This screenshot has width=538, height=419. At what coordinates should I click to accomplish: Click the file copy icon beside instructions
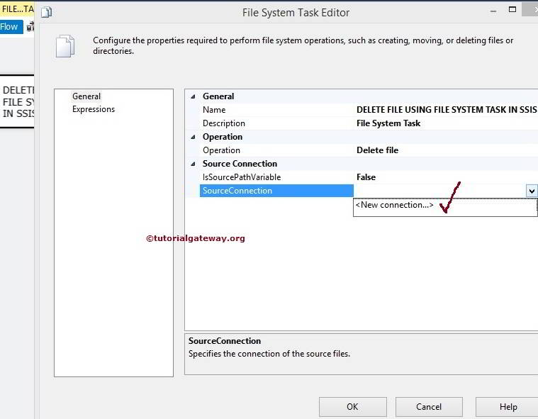click(x=65, y=46)
